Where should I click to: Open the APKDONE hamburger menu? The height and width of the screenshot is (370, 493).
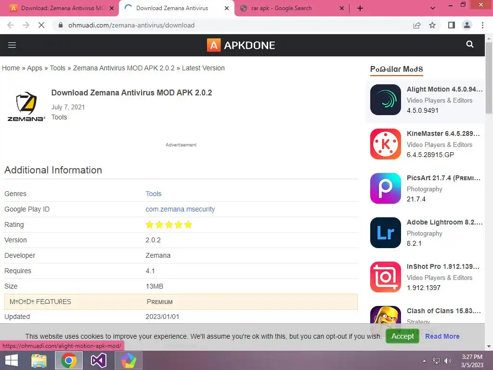12,45
